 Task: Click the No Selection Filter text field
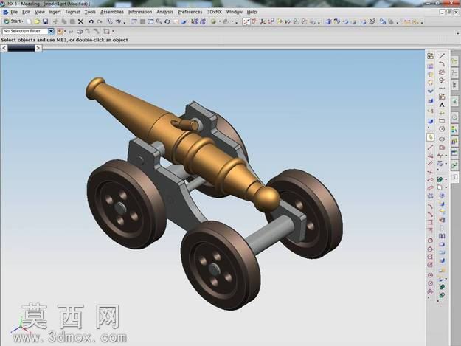click(x=25, y=31)
